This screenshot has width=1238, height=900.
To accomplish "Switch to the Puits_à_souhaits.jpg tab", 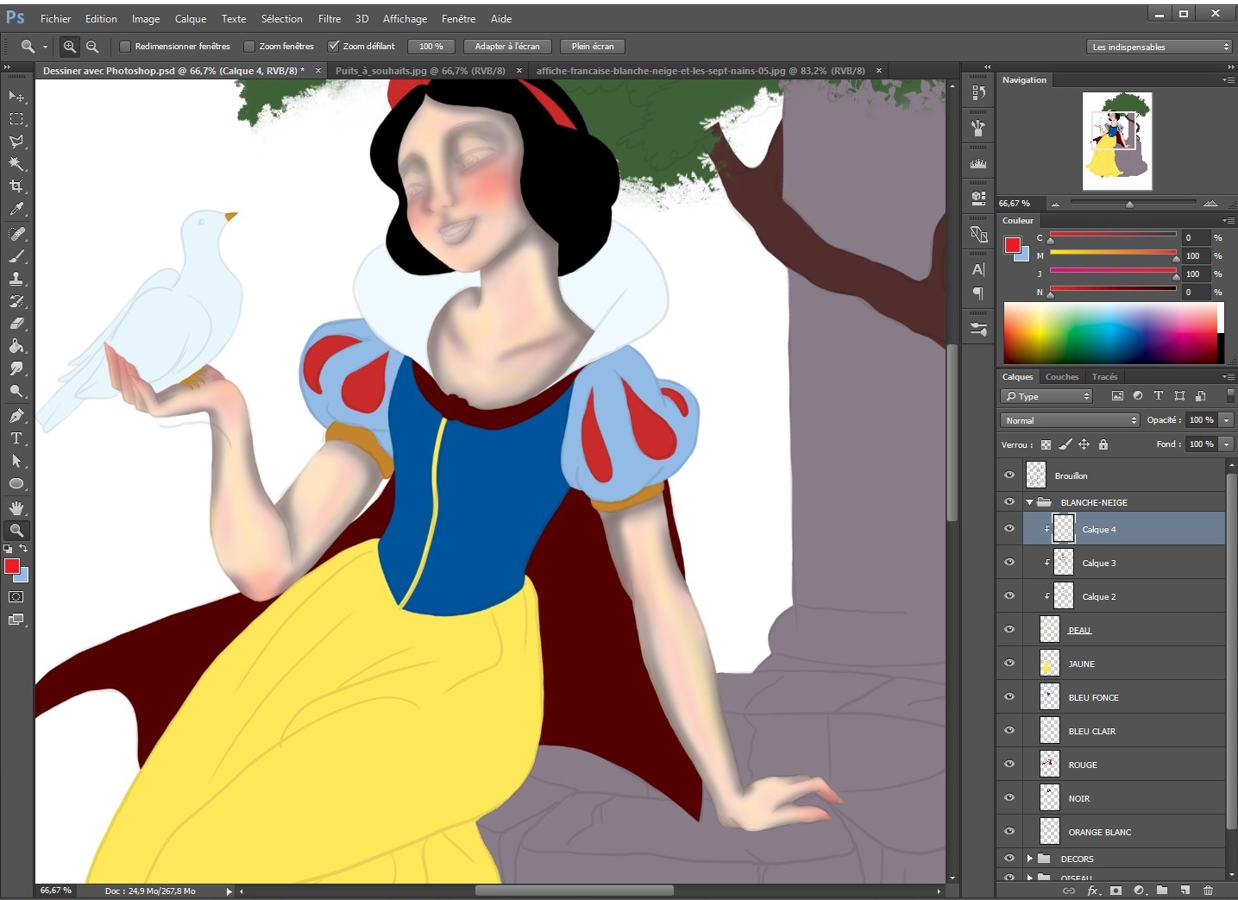I will click(x=423, y=71).
